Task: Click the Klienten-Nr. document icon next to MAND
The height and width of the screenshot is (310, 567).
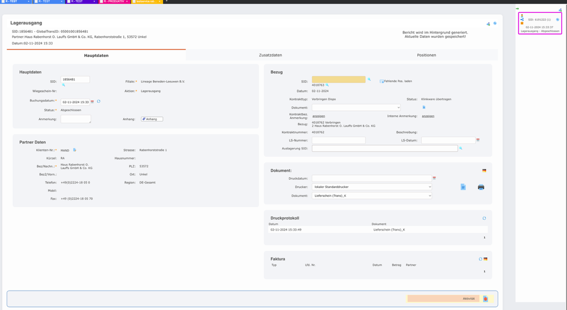Action: click(x=75, y=150)
